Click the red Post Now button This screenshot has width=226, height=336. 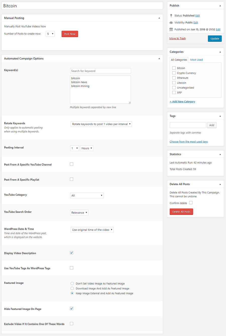click(70, 34)
